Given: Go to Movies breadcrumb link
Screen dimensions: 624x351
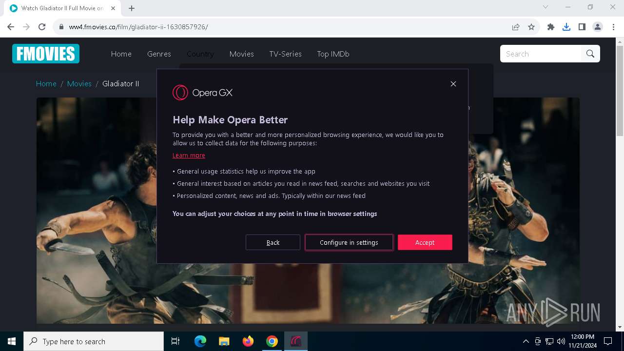Looking at the screenshot, I should 79,84.
